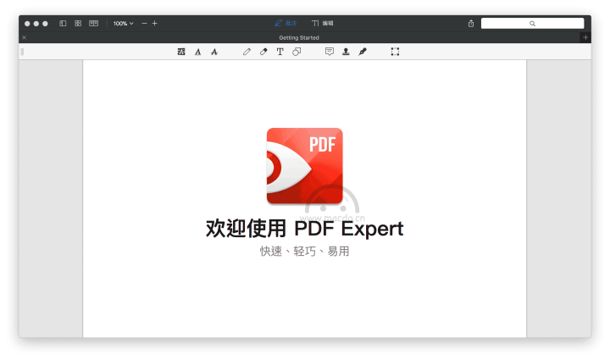Screen dimensions: 610x360
Task: Switch to the Edit mode tab
Action: pyautogui.click(x=323, y=24)
